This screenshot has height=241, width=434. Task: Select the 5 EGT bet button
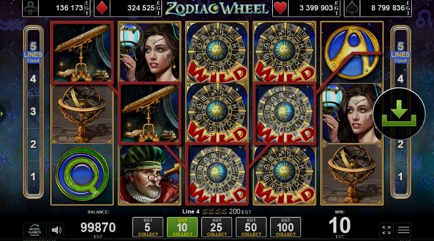tap(148, 227)
